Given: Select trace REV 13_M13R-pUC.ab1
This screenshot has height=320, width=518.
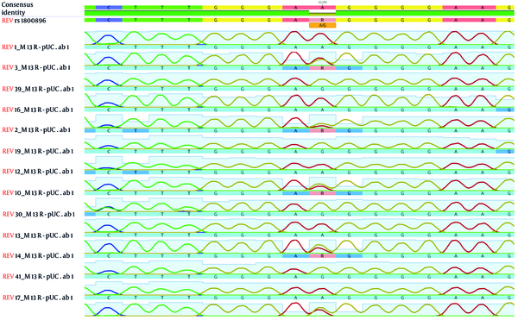Looking at the screenshot, I should click(x=37, y=235).
